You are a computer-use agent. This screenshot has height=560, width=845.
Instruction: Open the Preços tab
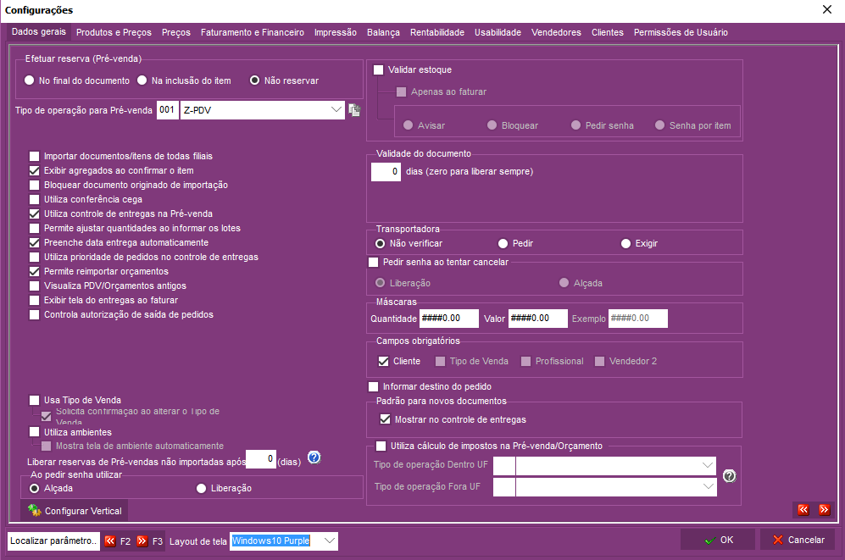176,32
